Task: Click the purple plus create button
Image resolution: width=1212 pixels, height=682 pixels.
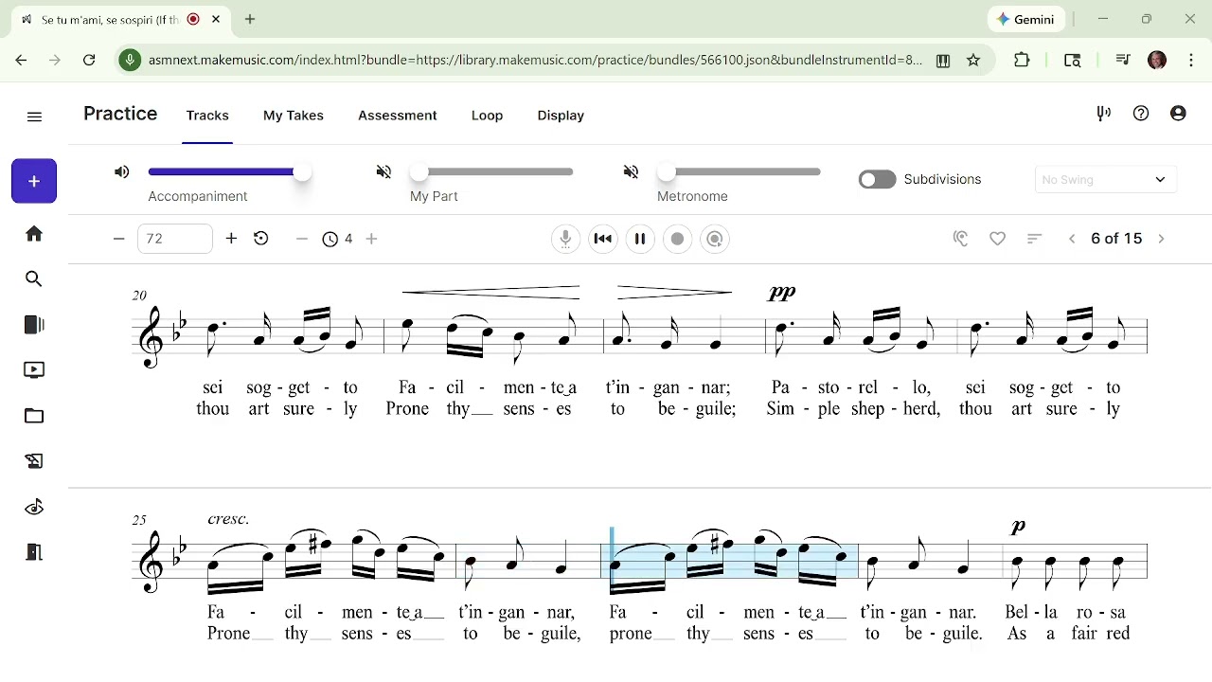Action: (34, 181)
